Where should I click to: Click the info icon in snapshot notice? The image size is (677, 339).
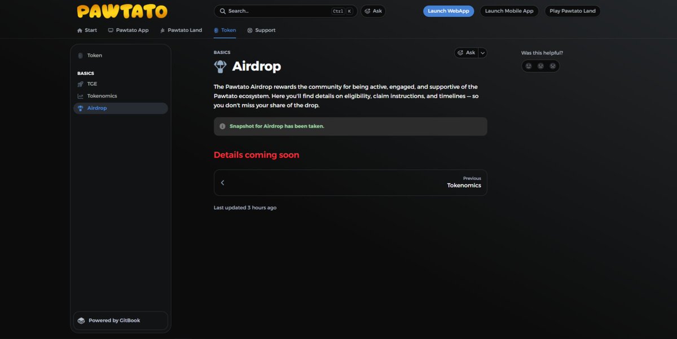coord(222,126)
